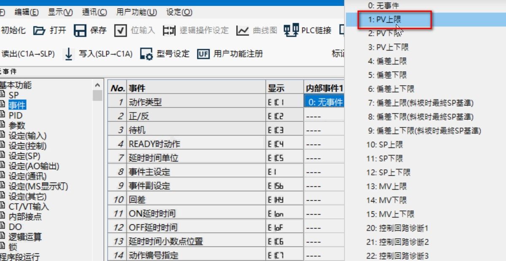Click 读出(C1A→SLP) read button

tap(28, 54)
